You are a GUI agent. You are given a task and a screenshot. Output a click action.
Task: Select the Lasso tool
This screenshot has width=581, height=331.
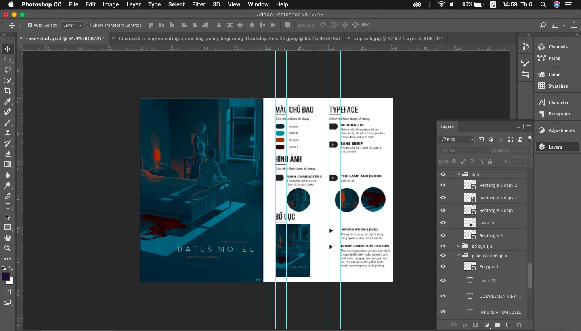[8, 70]
